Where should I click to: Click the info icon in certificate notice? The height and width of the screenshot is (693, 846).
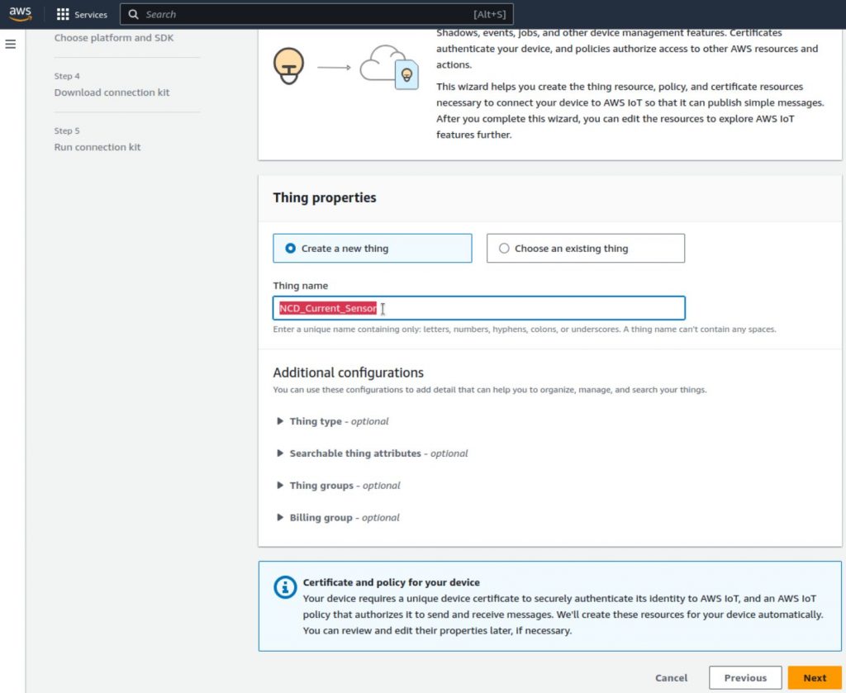[x=285, y=587]
